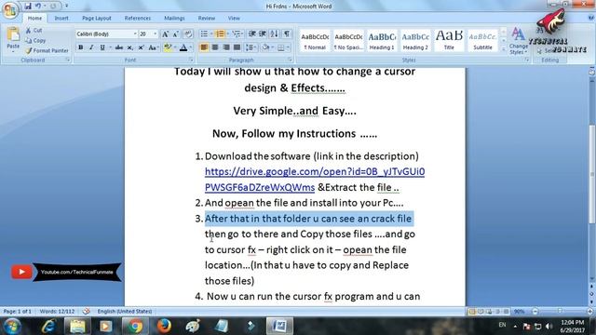
Task: Activate the Format Painter
Action: [47, 50]
